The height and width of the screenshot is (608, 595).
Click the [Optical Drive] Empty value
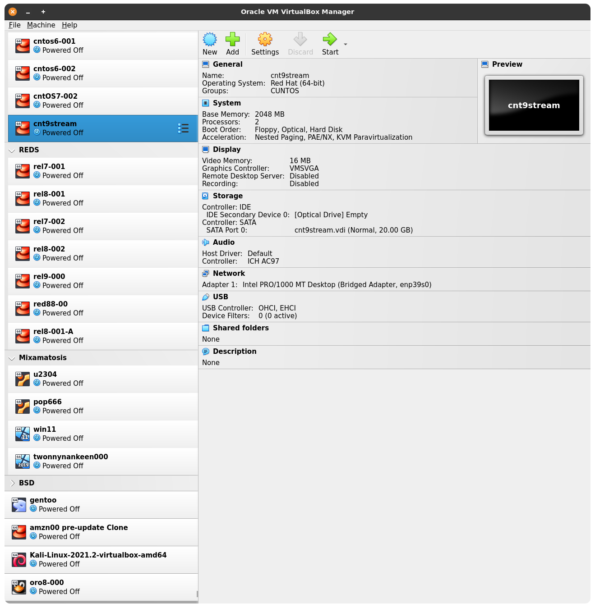(x=331, y=215)
